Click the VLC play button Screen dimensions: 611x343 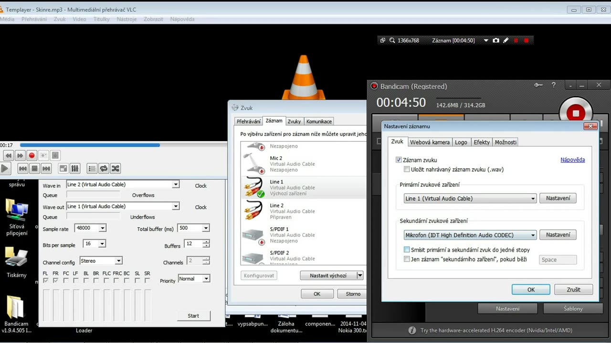[4, 168]
